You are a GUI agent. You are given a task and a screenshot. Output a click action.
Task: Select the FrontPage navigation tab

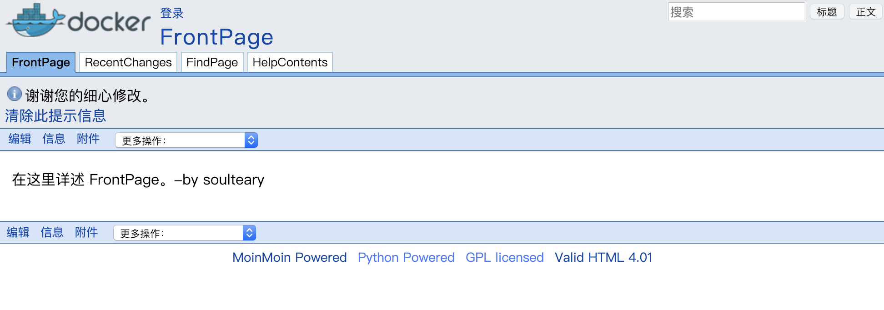click(41, 62)
